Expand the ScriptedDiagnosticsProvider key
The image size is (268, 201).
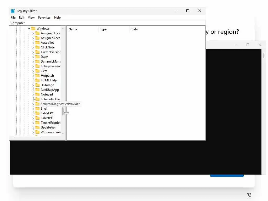point(33,104)
